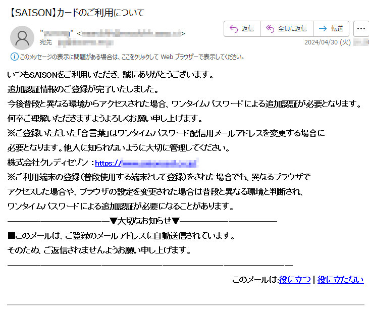Click the line 必要となります。他人に知られないように
369x309 pixels.
coord(119,148)
